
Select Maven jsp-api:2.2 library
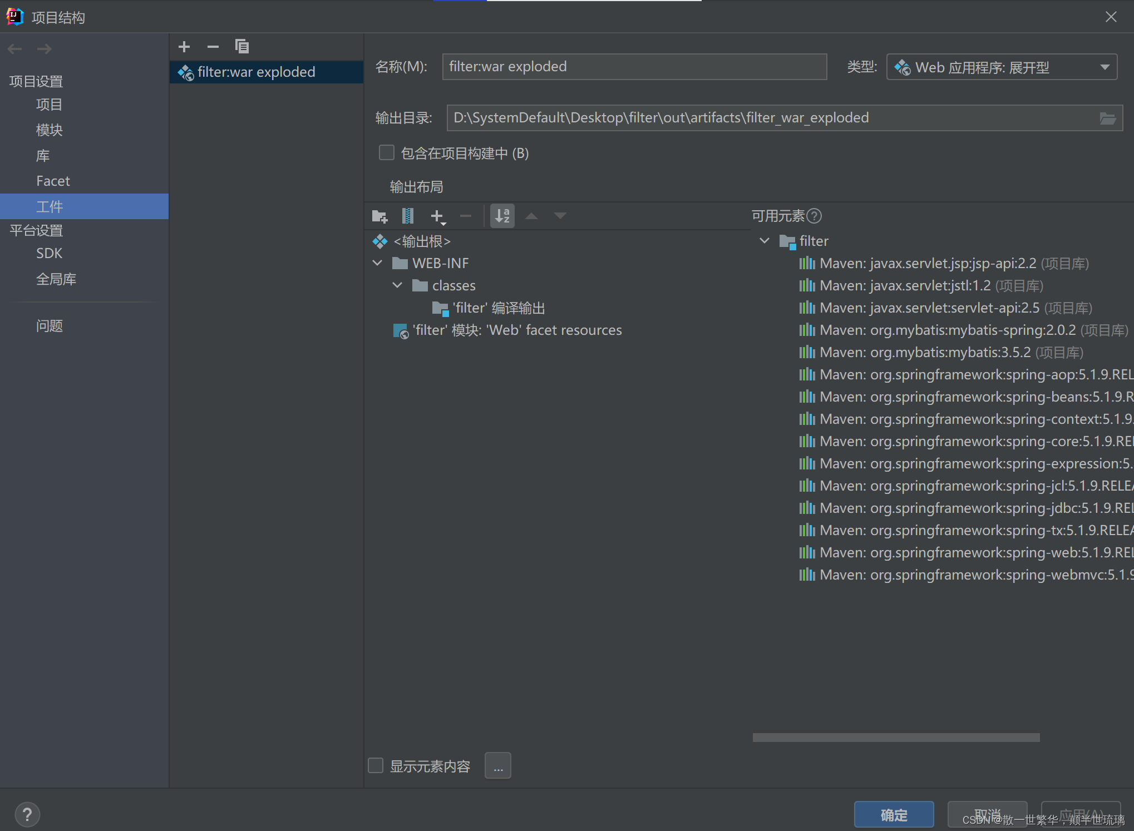coord(944,263)
